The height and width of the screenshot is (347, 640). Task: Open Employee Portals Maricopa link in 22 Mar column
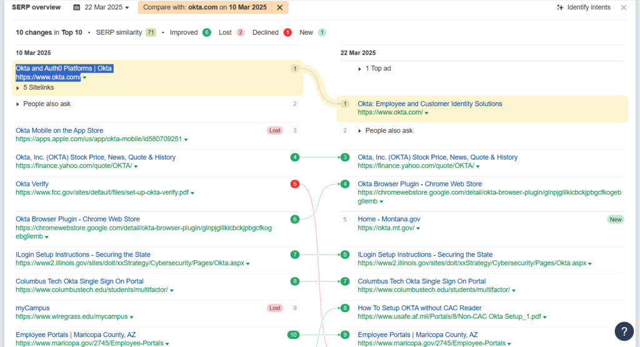coord(417,335)
